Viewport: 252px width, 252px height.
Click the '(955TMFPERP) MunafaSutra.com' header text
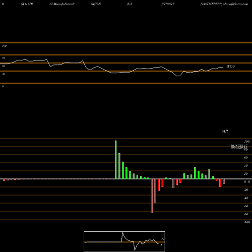pyautogui.click(x=224, y=4)
